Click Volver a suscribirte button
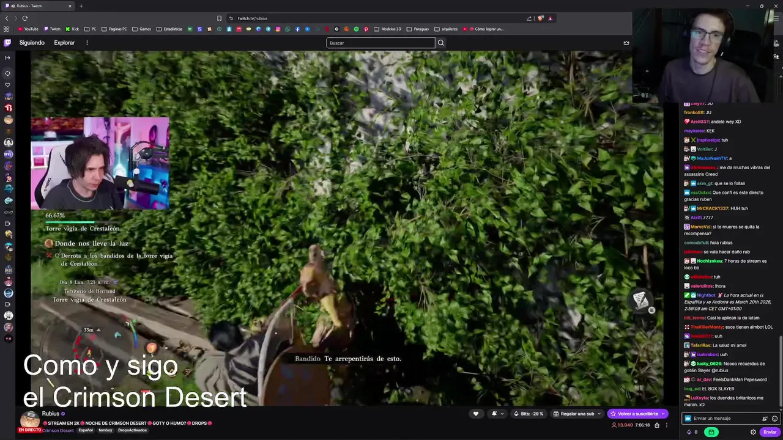 coord(638,414)
